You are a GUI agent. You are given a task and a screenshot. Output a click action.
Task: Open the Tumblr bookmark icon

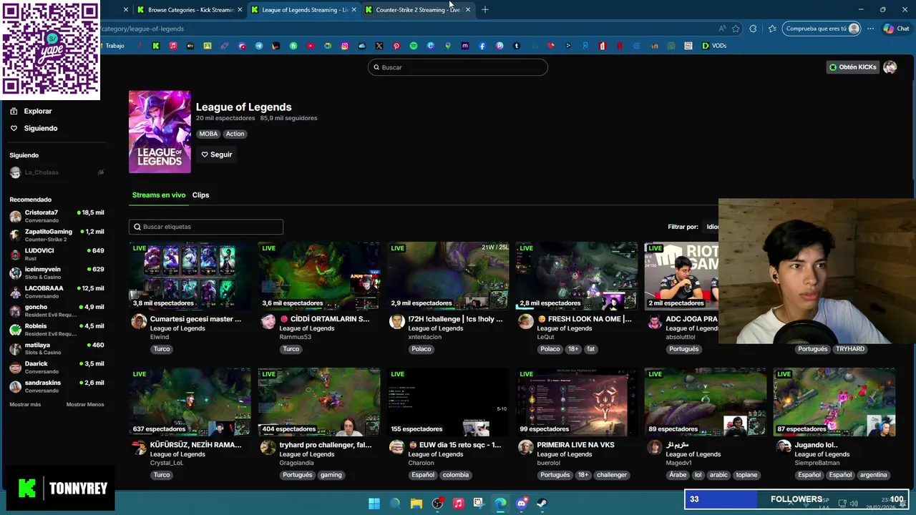click(517, 46)
